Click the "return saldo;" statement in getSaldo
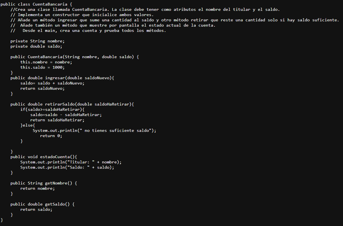The width and height of the screenshot is (343, 226). coord(36,209)
